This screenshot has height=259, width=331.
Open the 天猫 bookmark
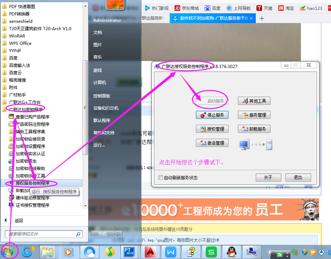pyautogui.click(x=264, y=8)
